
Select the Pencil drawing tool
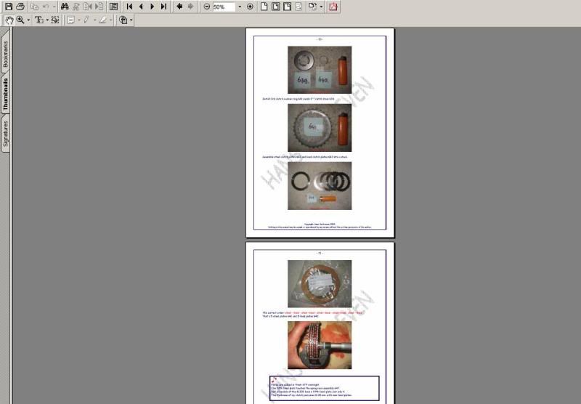[86, 20]
